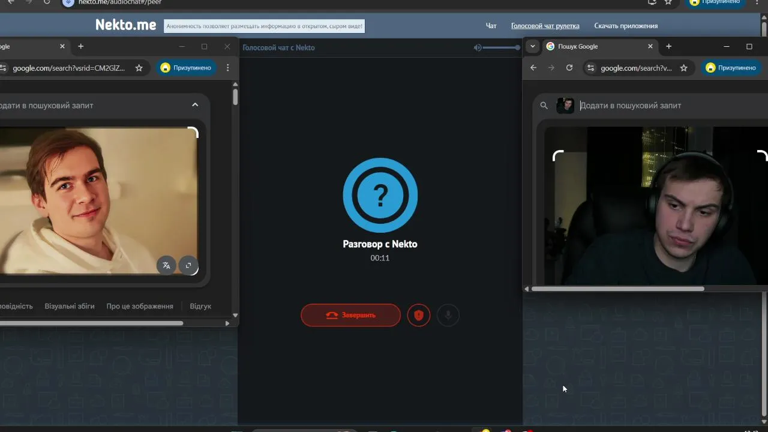Open Голосовой чат рулетка link
The image size is (768, 432).
tap(545, 26)
